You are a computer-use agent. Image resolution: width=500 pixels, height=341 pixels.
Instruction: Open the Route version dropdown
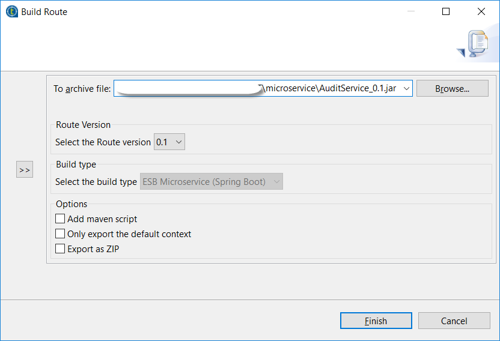click(170, 142)
